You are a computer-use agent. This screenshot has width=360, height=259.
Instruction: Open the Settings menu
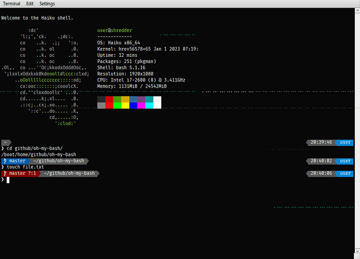tap(47, 4)
